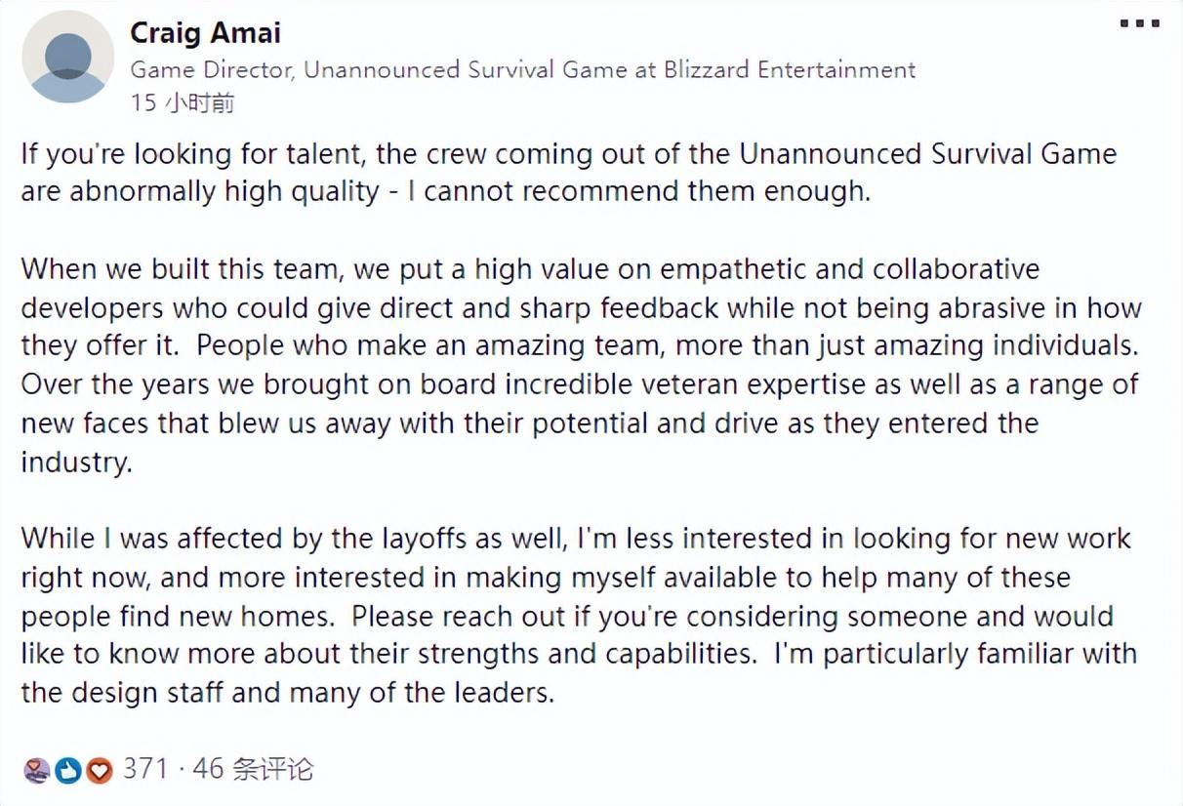The image size is (1183, 806).
Task: Click the line starting 'While I was affected'
Action: 576,539
